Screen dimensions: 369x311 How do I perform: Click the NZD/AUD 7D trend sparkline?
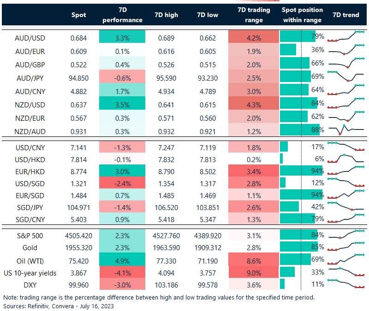(345, 129)
